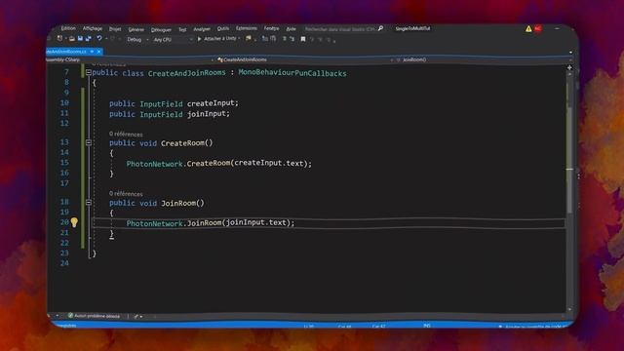This screenshot has width=624, height=351.
Task: Click PhotonNetwork.CreateRoom call on line 15
Action: 219,163
